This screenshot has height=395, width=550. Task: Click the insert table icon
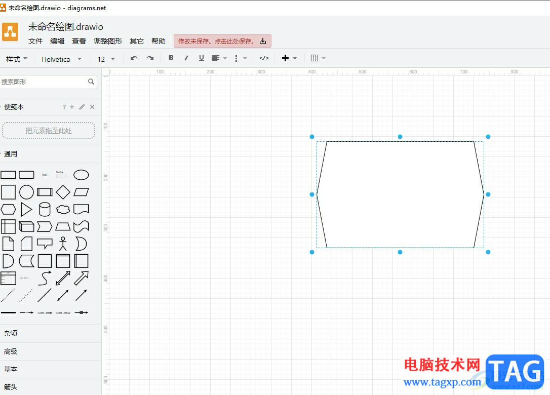tap(315, 58)
